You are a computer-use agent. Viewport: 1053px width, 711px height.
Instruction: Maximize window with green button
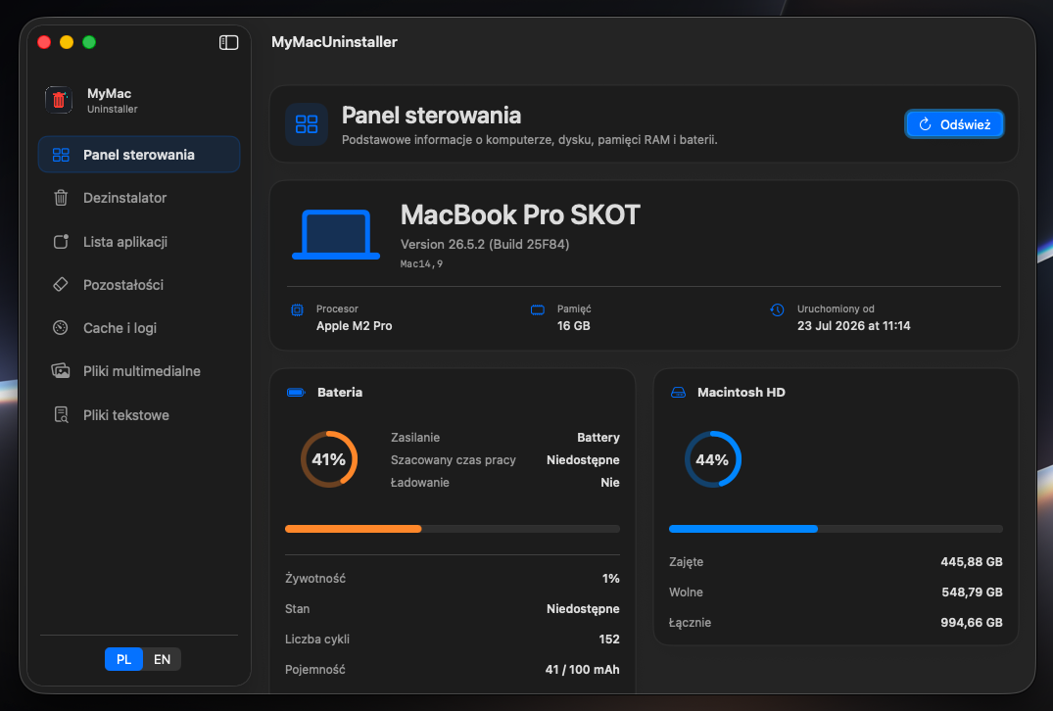88,42
